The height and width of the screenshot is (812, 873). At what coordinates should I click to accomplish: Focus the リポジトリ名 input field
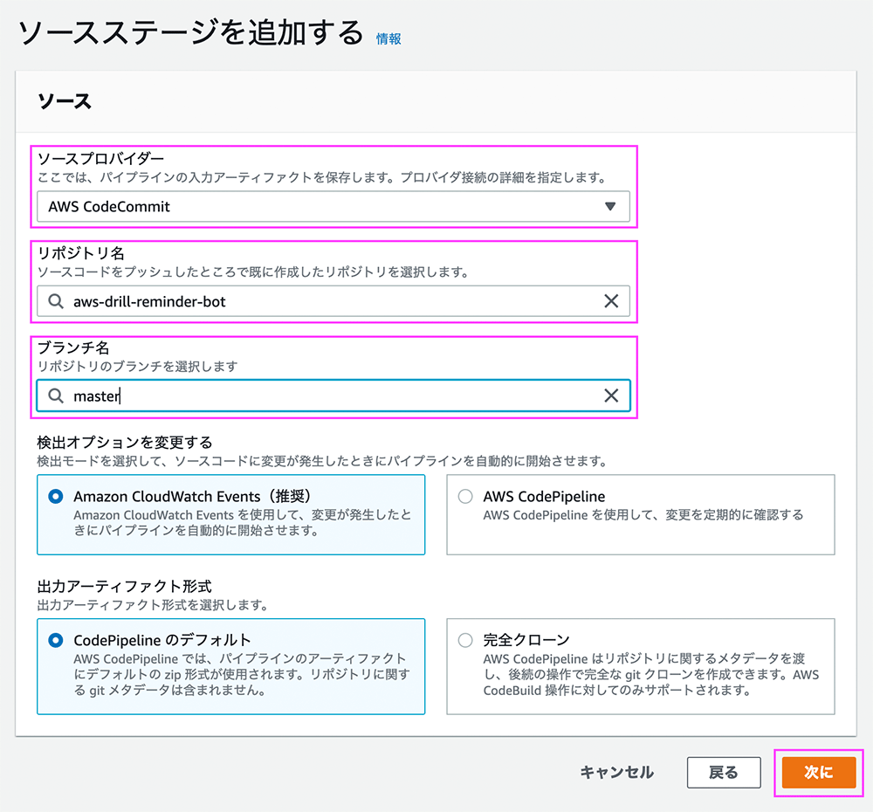(333, 301)
